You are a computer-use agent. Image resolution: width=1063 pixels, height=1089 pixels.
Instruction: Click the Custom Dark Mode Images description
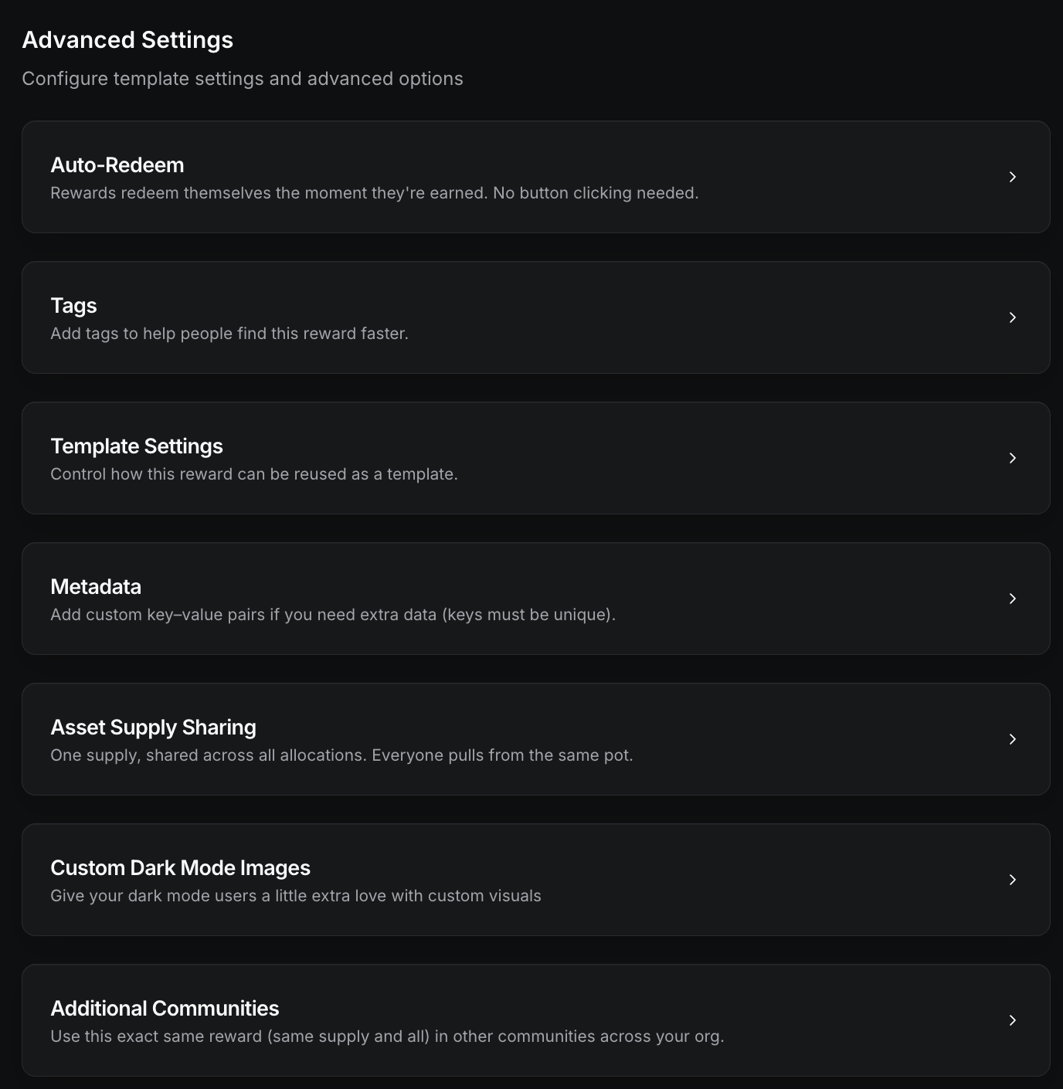(x=296, y=896)
